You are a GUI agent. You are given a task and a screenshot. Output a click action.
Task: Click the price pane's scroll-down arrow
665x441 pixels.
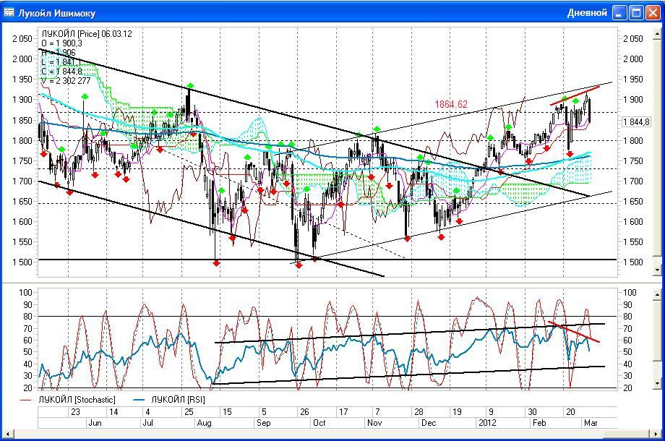pyautogui.click(x=657, y=270)
